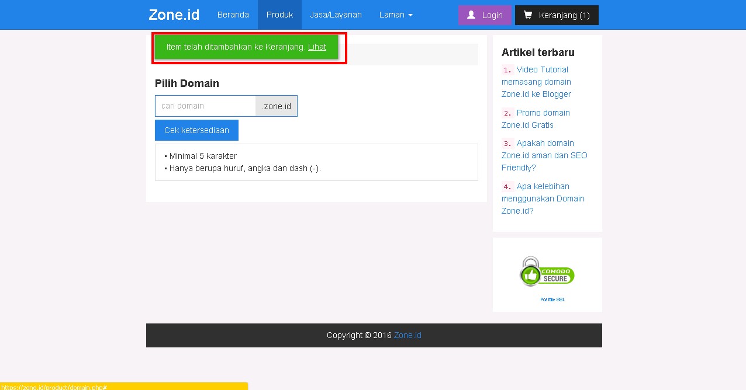Image resolution: width=746 pixels, height=390 pixels.
Task: Click the shopping cart icon
Action: pyautogui.click(x=528, y=15)
